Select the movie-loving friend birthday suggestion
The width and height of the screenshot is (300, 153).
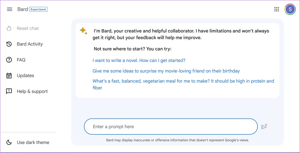(x=166, y=71)
